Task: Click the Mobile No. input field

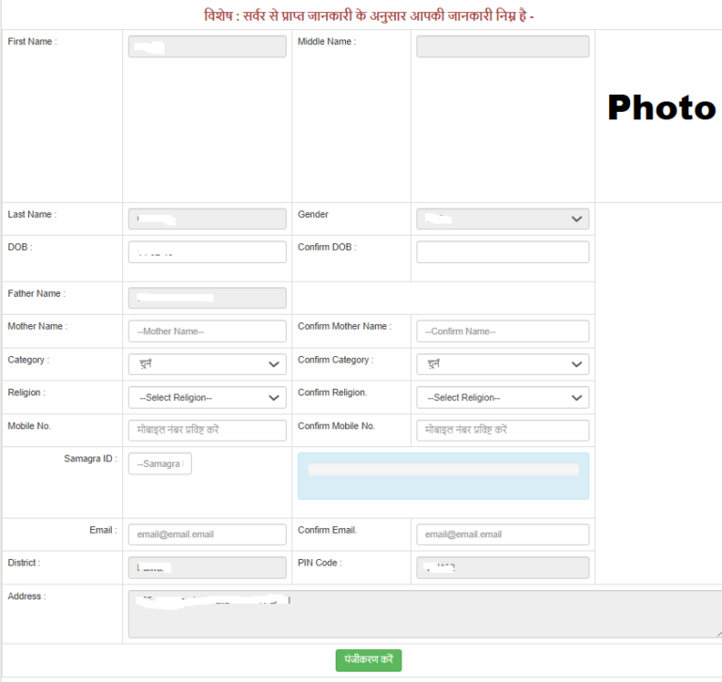Action: point(207,430)
